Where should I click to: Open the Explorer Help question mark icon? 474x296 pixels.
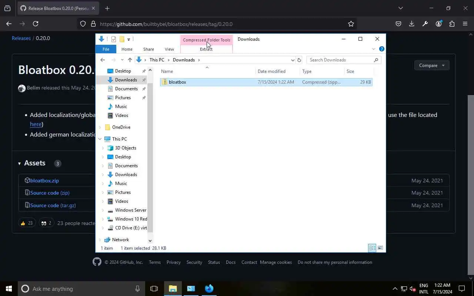point(381,49)
